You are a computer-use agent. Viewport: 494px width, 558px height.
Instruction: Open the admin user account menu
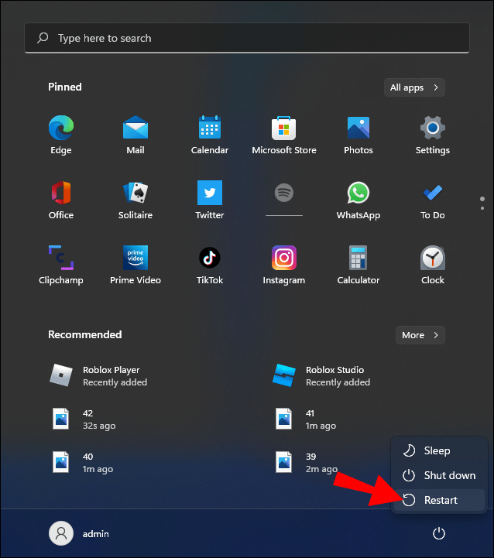tap(79, 533)
